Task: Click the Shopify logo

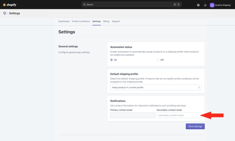Action: tap(9, 5)
